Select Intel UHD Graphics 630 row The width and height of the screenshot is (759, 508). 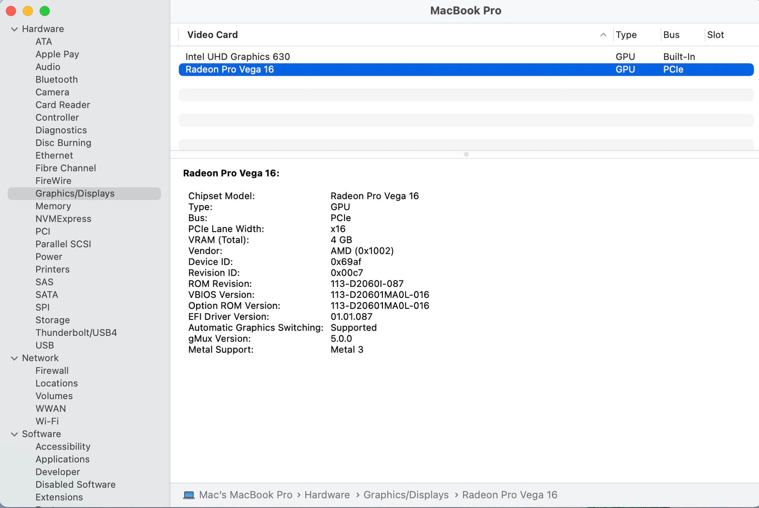tap(237, 57)
